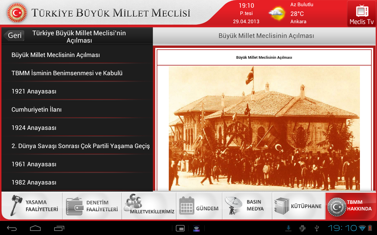The height and width of the screenshot is (235, 377).
Task: Tap the Android back navigation arrow
Action: pyautogui.click(x=12, y=228)
